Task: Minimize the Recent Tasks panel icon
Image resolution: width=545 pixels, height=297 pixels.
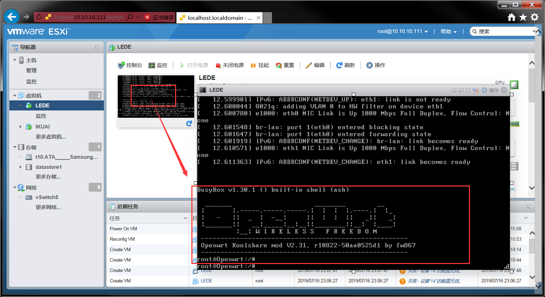Action: coord(529,207)
